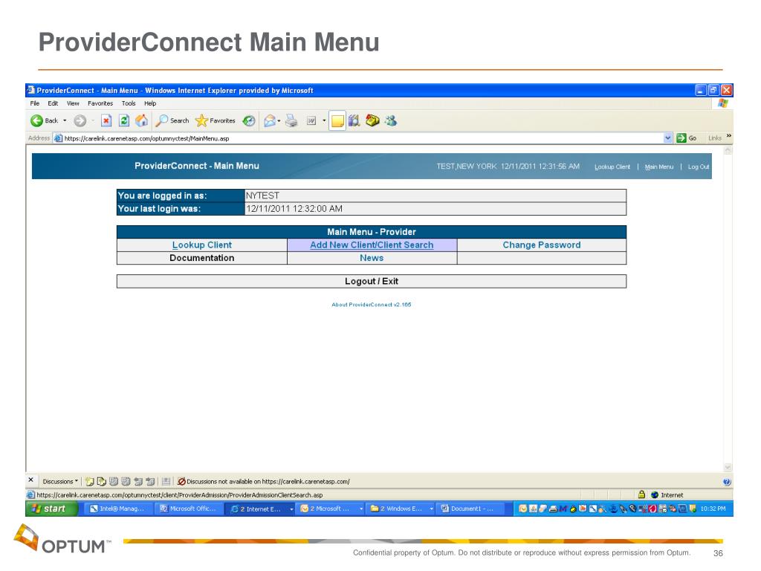
Task: Expand the Edit dropdown arrow in toolbar
Action: [x=324, y=120]
